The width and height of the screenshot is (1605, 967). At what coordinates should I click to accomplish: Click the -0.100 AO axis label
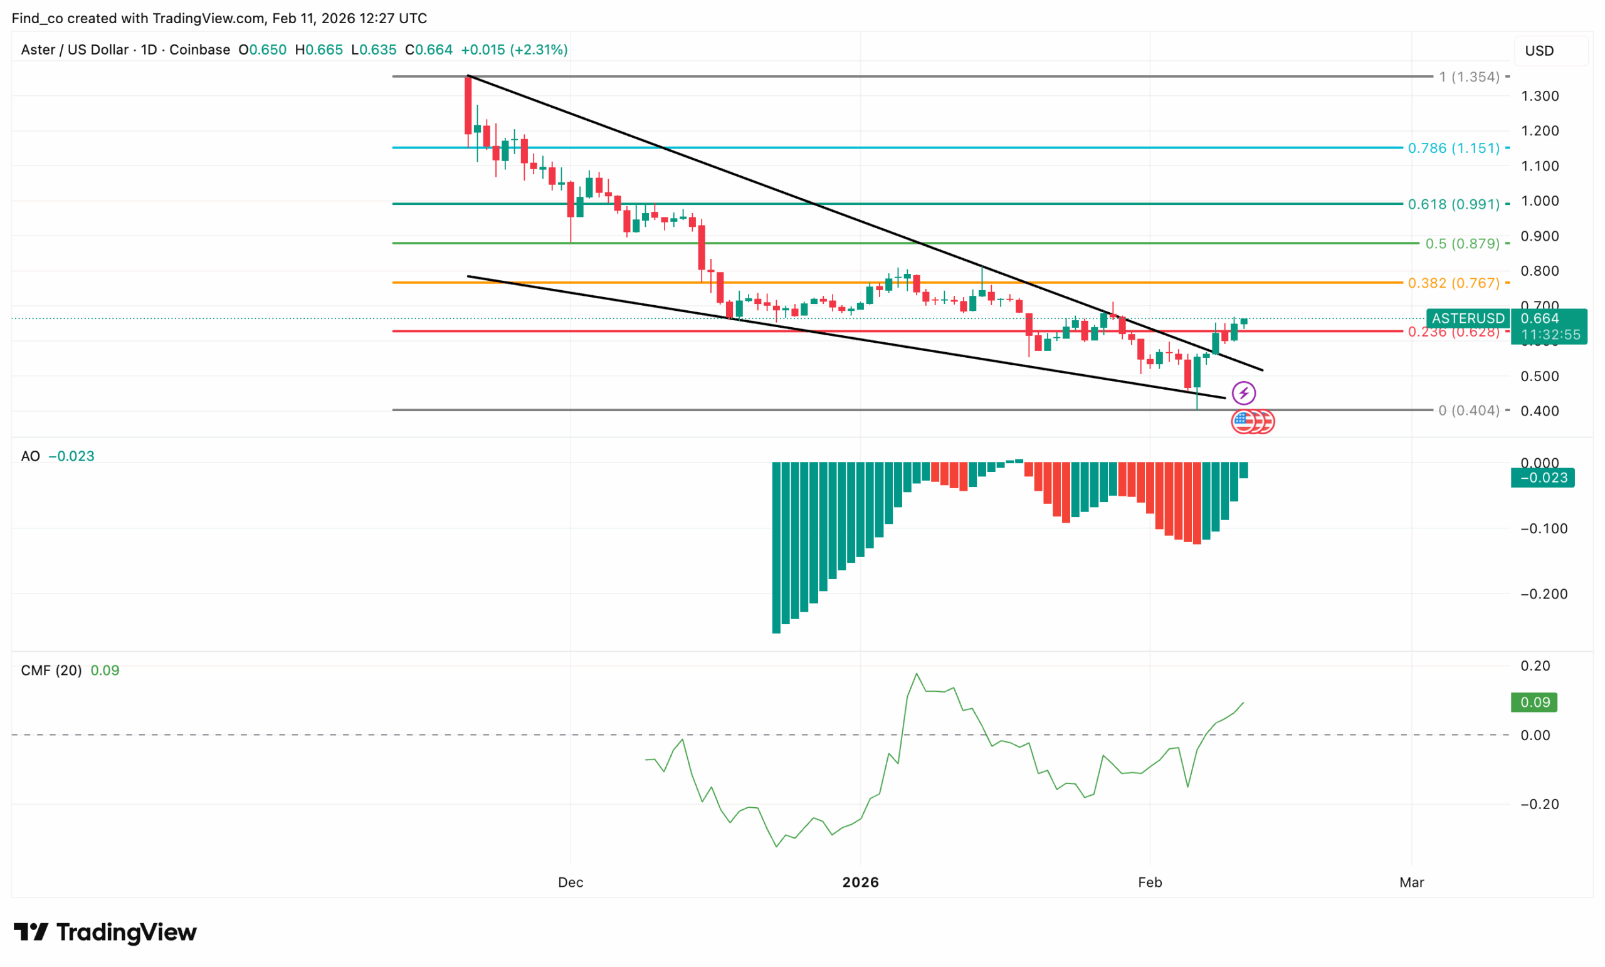click(x=1544, y=528)
